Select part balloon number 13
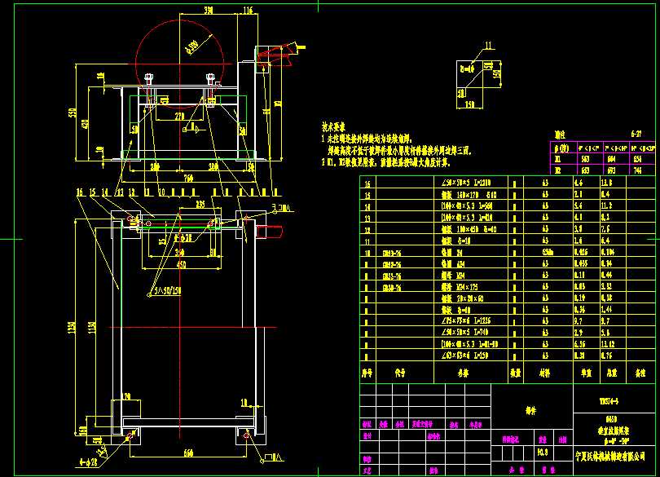Screen dimensions: 660x477 click(x=120, y=192)
